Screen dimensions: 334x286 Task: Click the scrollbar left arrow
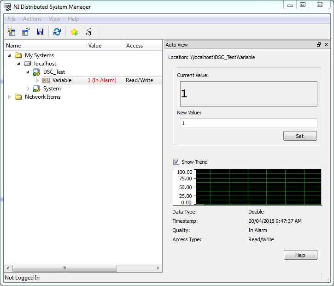coord(8,268)
